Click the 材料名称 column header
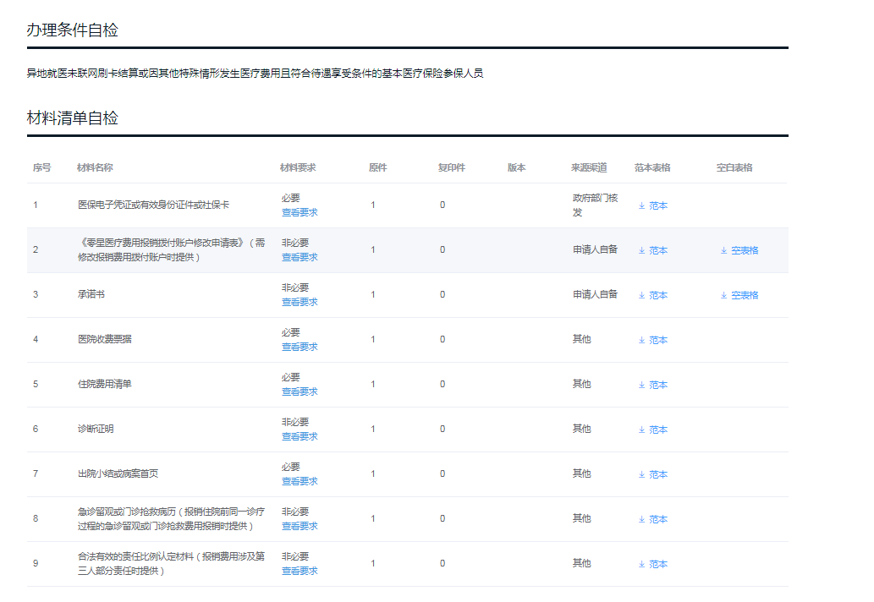The image size is (874, 602). point(95,167)
